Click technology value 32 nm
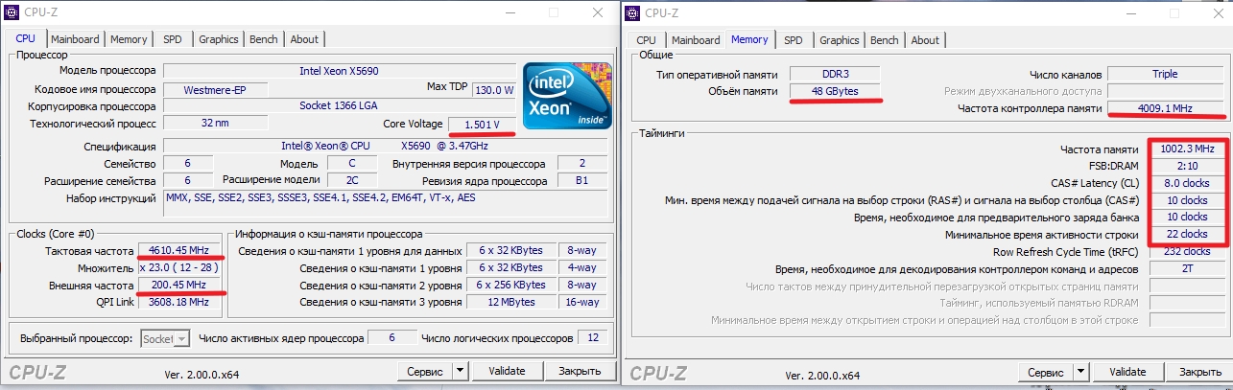The width and height of the screenshot is (1233, 390). point(213,124)
